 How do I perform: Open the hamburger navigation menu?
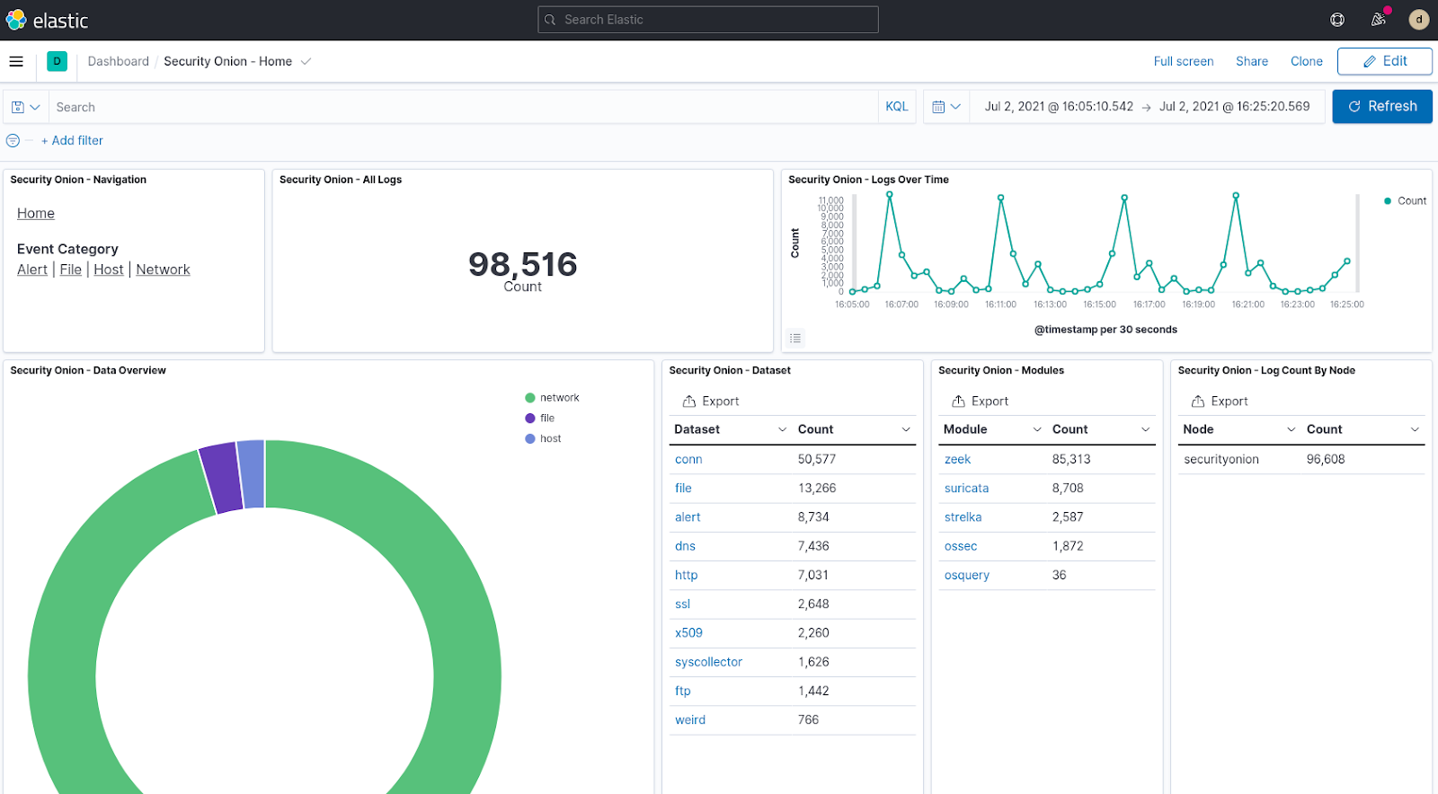(x=16, y=61)
